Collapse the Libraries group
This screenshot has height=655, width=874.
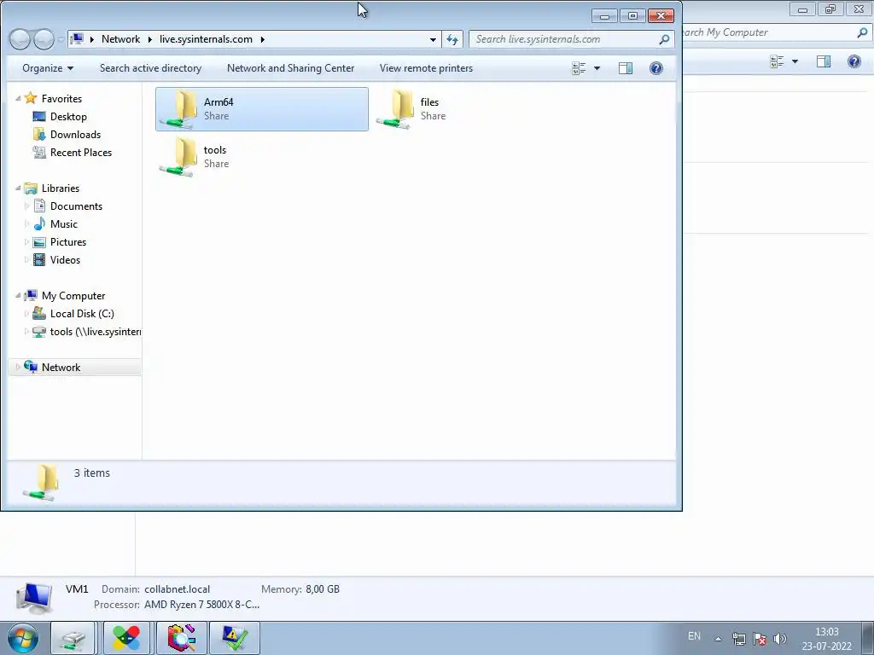click(x=18, y=188)
